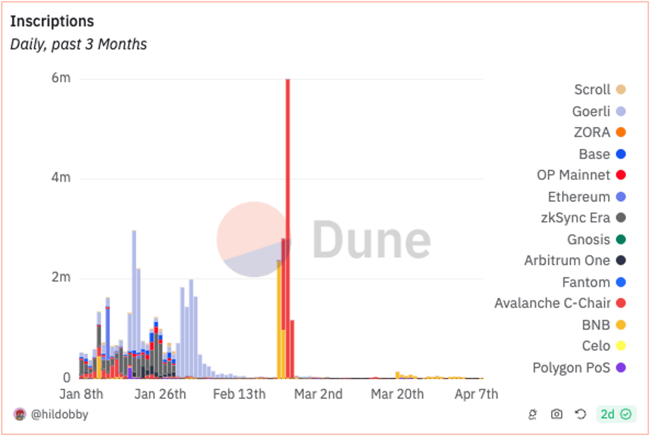Toggle the BNB legend dot
The width and height of the screenshot is (652, 437).
(621, 325)
